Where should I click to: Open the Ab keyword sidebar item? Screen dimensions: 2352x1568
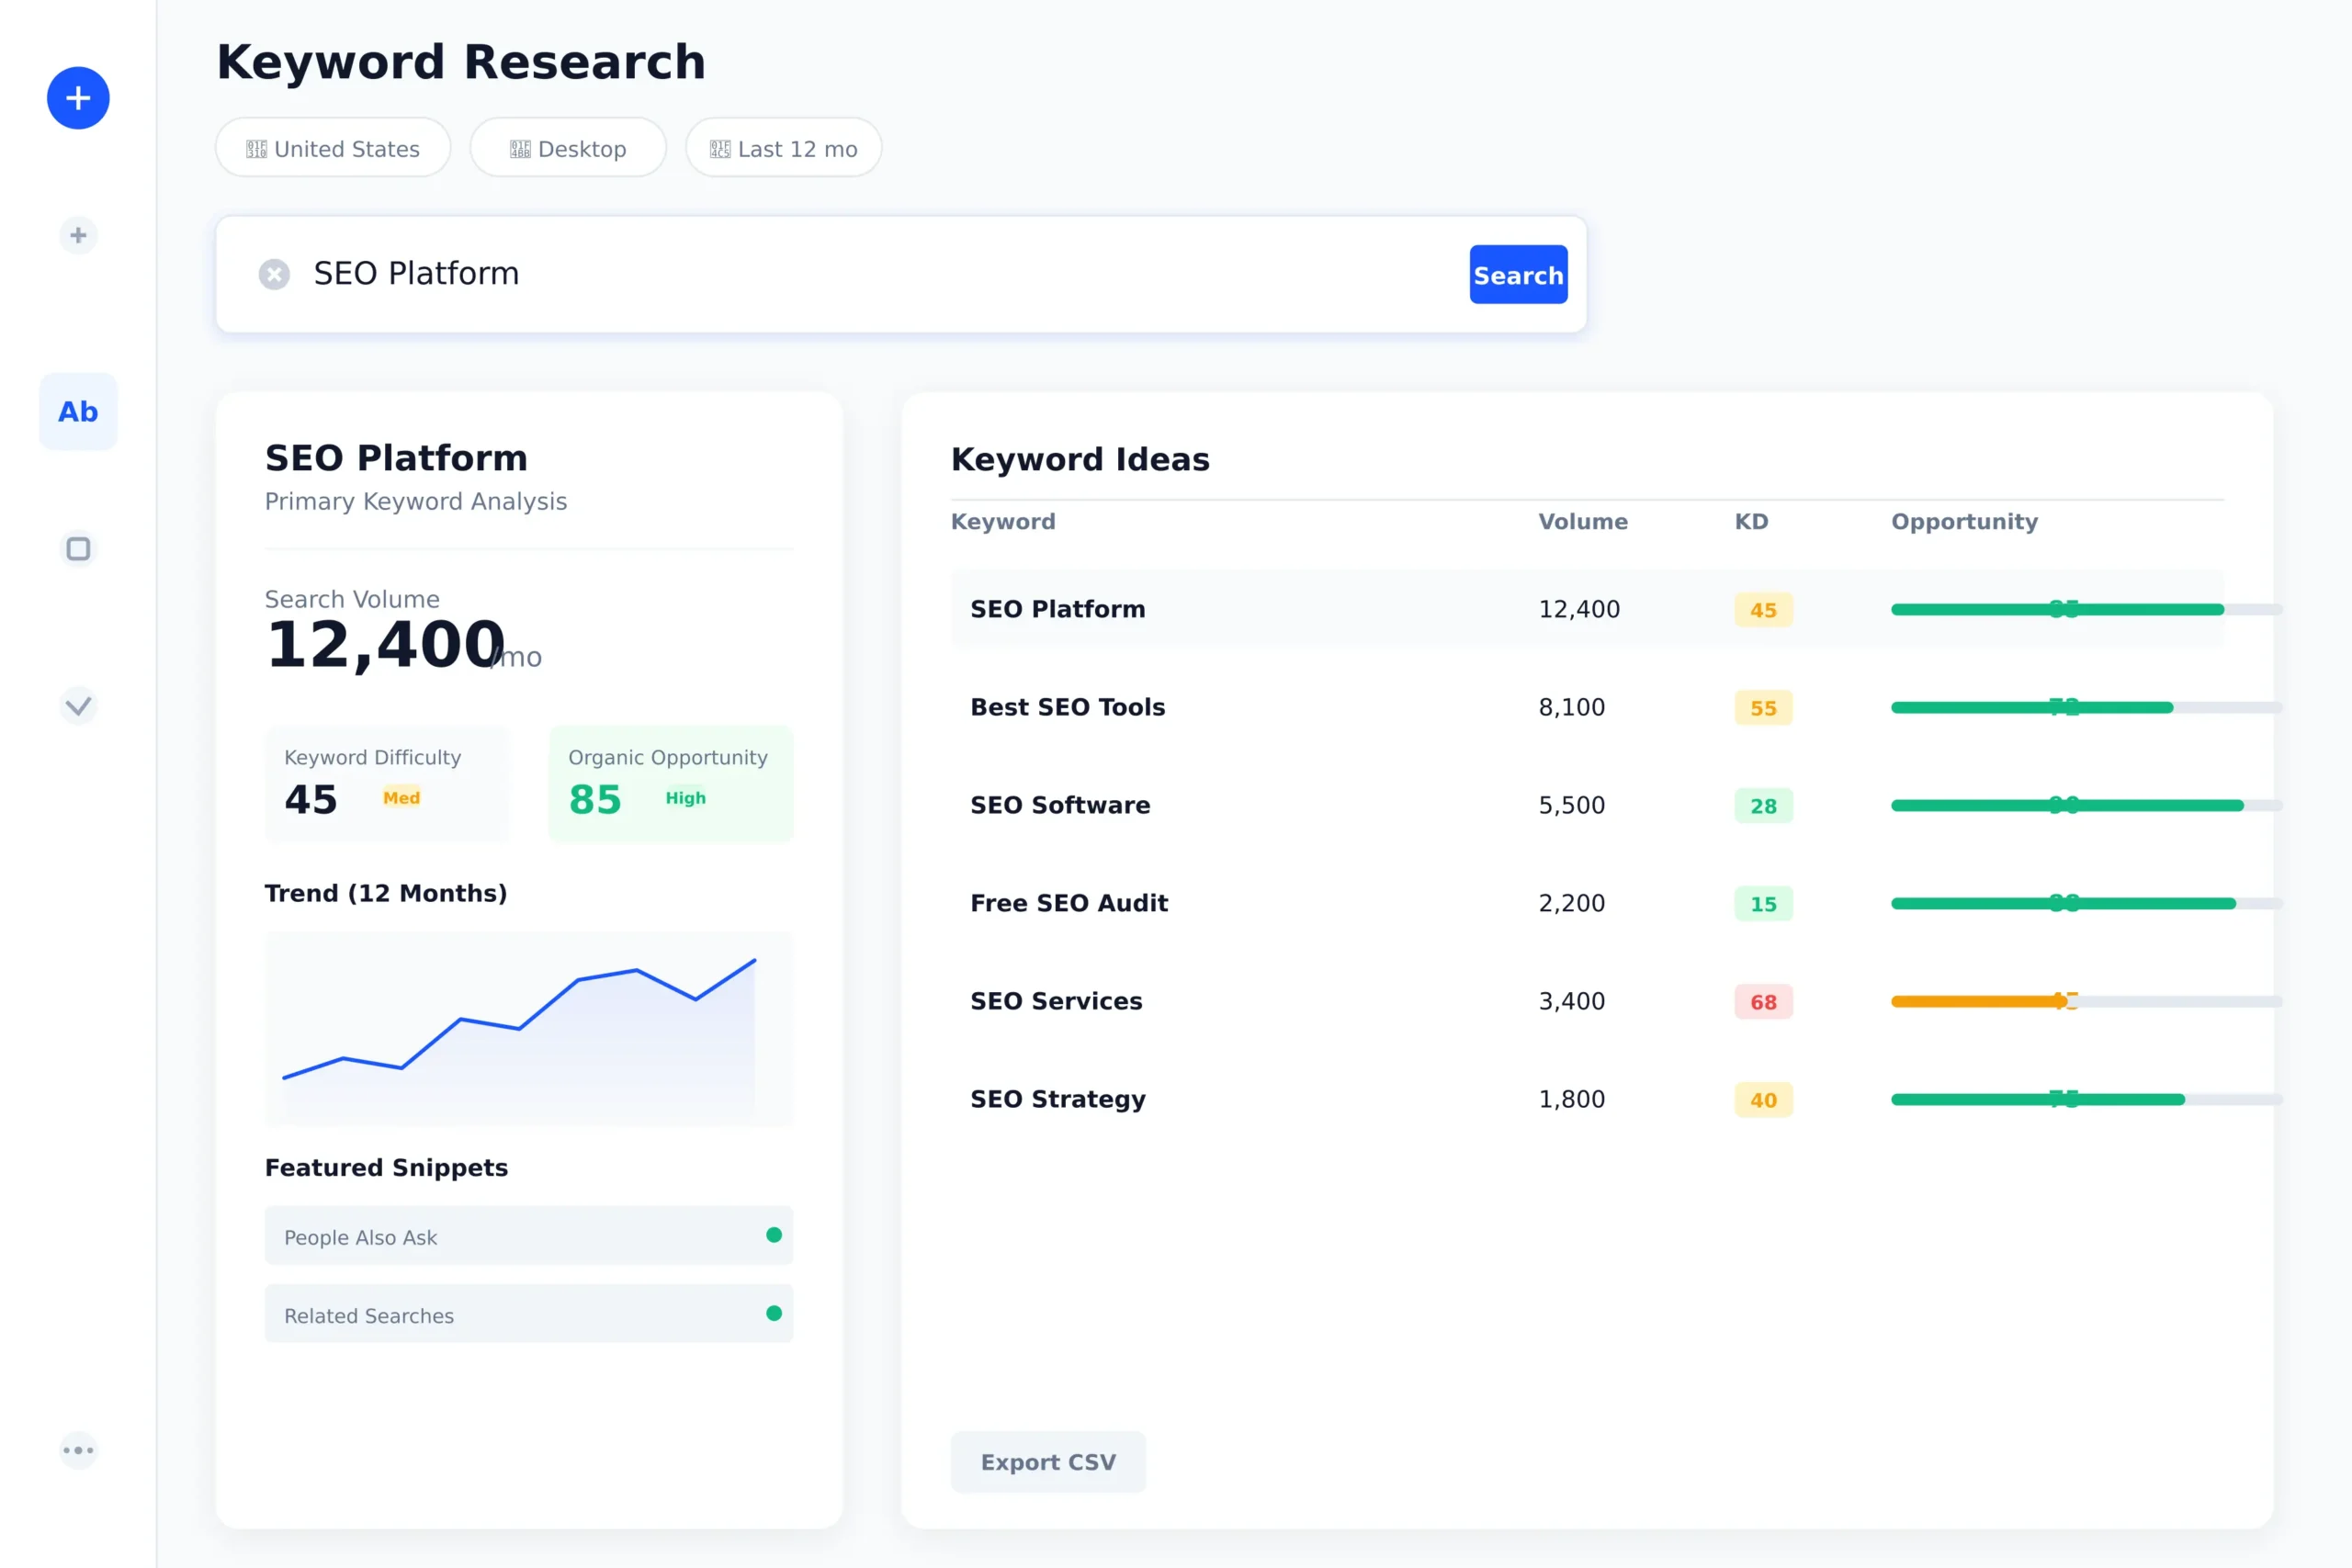pos(78,412)
